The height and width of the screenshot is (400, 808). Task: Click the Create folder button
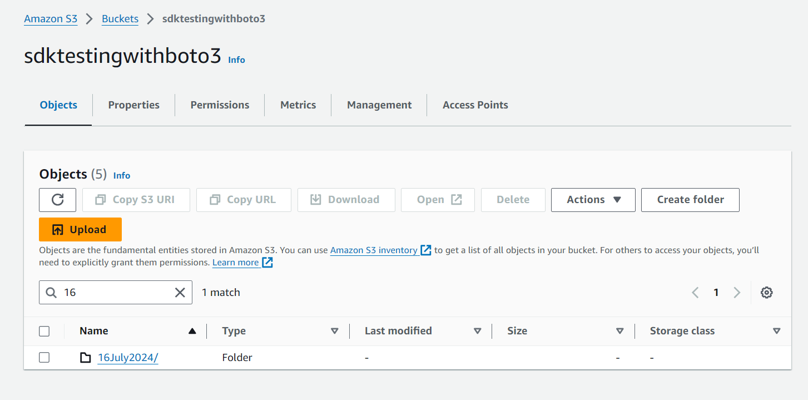pos(690,200)
